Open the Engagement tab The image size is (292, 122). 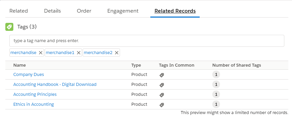tap(123, 11)
